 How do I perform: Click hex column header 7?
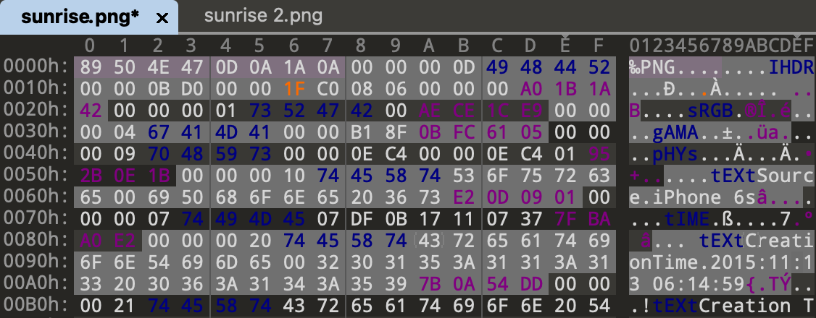pyautogui.click(x=328, y=46)
